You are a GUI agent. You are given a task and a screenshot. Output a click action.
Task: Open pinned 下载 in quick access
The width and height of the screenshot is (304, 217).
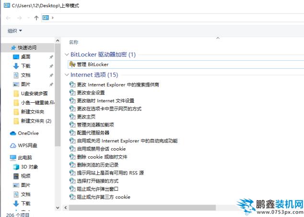pos(25,66)
